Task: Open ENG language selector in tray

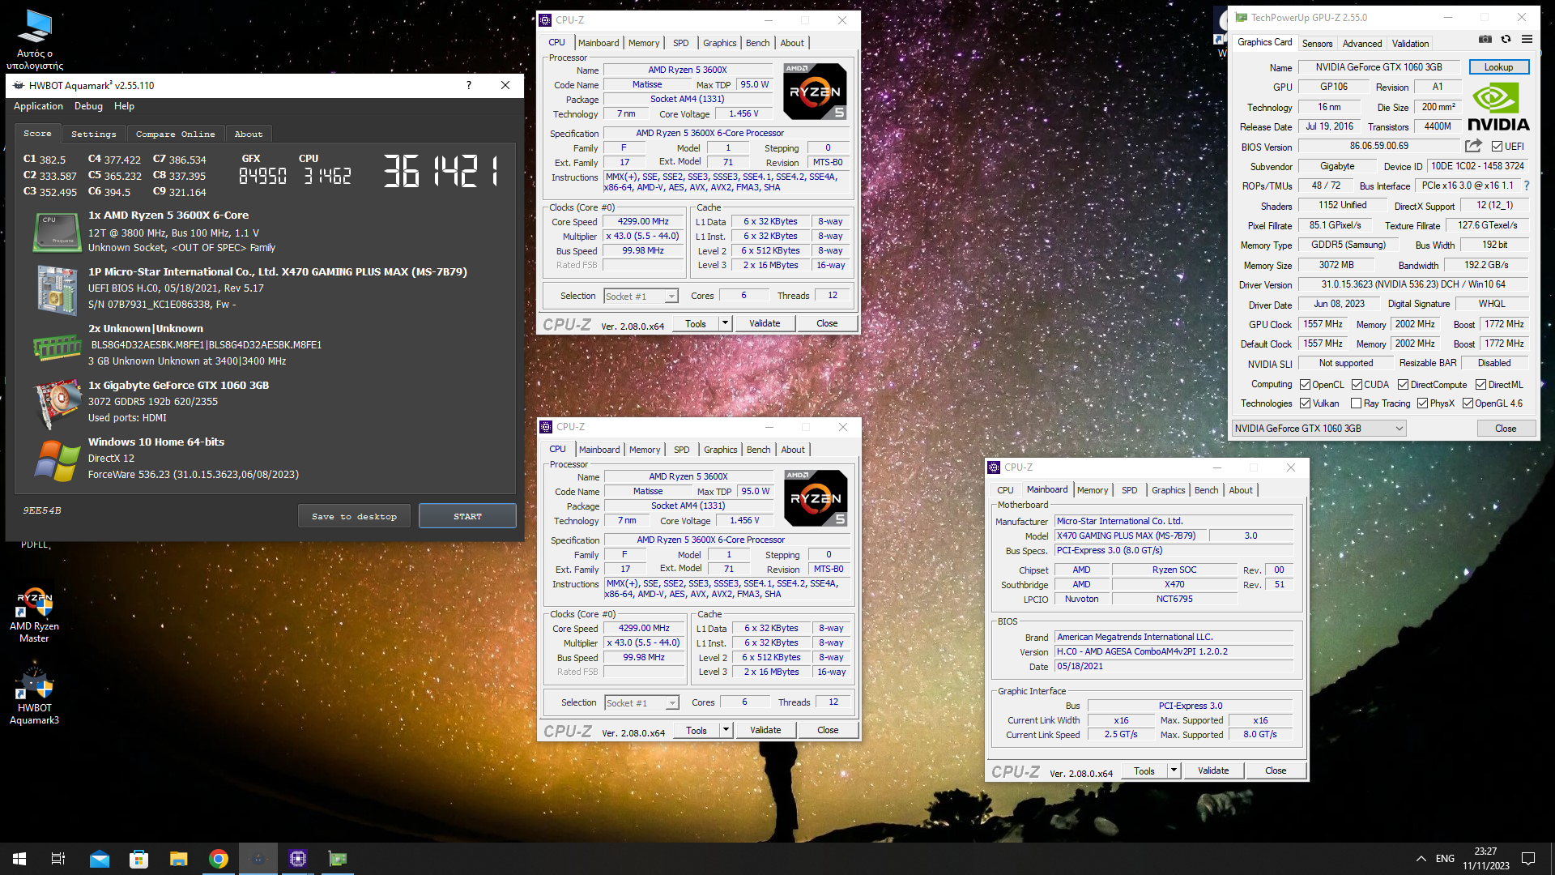Action: [1445, 859]
